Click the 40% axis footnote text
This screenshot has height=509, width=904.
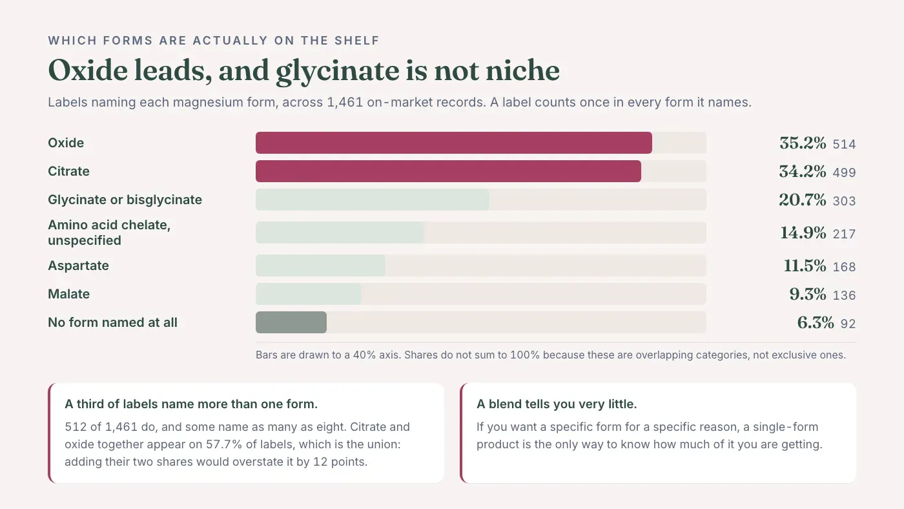551,355
